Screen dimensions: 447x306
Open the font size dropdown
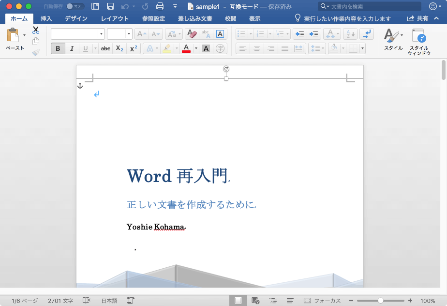tap(129, 34)
